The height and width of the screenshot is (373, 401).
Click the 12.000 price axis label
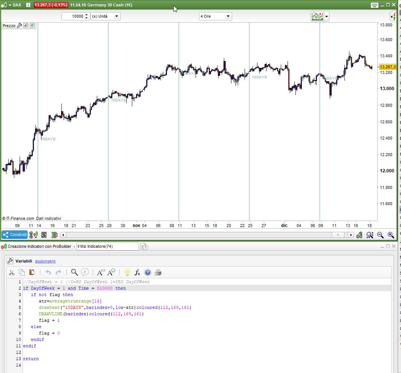point(387,171)
